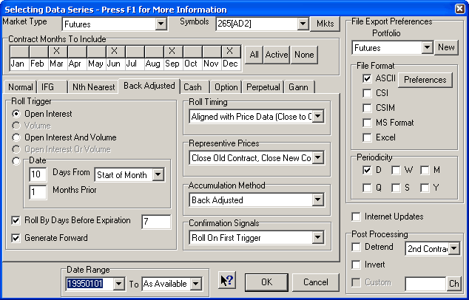Screen dimensions: 469x300
Task: Select the Date roll trigger radio button
Action: [17, 160]
